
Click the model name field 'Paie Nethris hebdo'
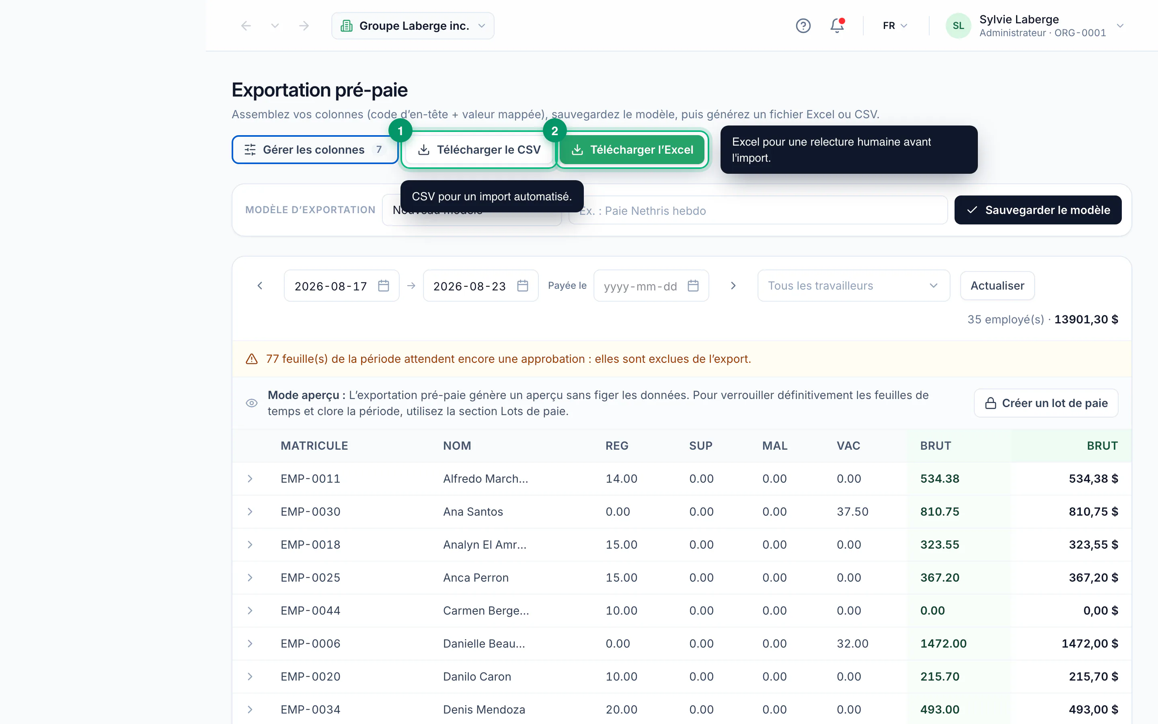[x=758, y=210]
